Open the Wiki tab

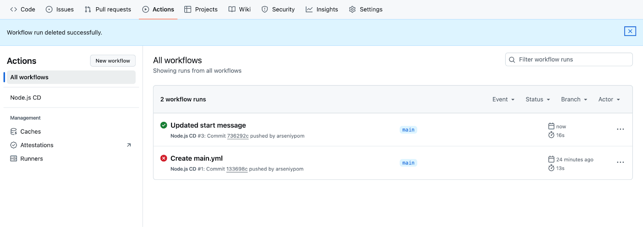point(240,9)
